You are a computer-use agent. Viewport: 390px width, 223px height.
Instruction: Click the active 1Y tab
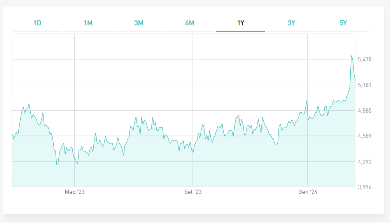pyautogui.click(x=241, y=23)
